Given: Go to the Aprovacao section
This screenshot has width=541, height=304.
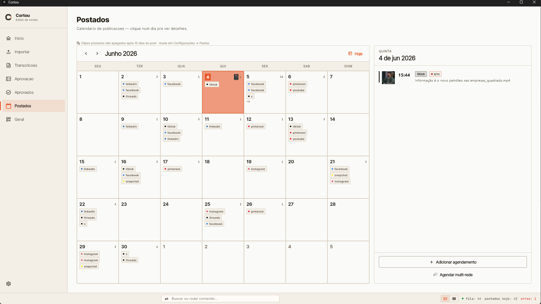Looking at the screenshot, I should tap(34, 79).
